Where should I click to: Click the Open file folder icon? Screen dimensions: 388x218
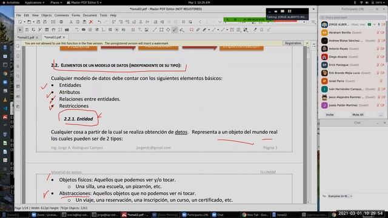point(29,22)
